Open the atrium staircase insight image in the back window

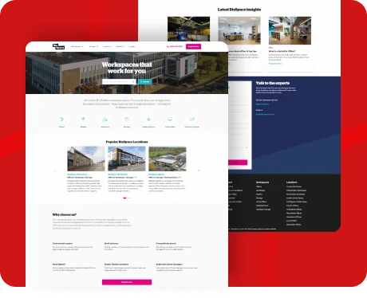point(290,30)
